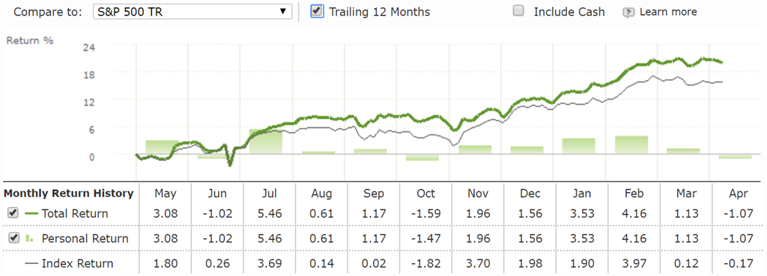Toggle the Total Return series checkbox
Screen dimensions: 767x276
[x=13, y=213]
